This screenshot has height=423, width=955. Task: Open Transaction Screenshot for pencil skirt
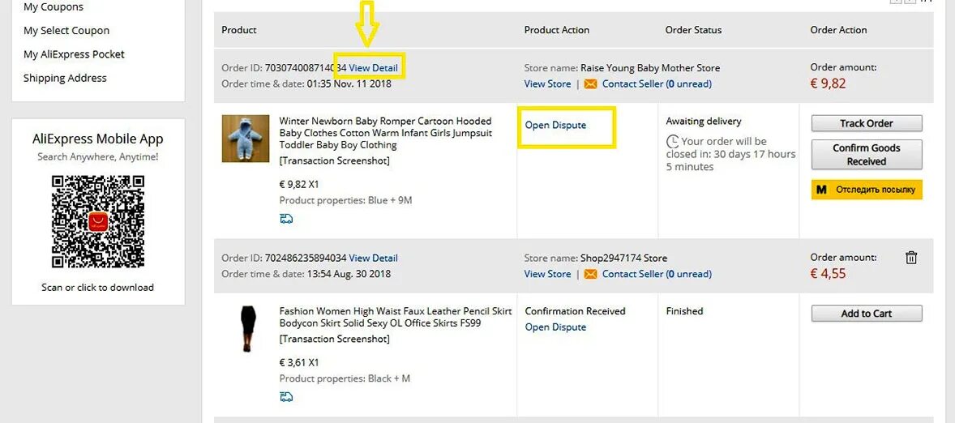tap(335, 339)
